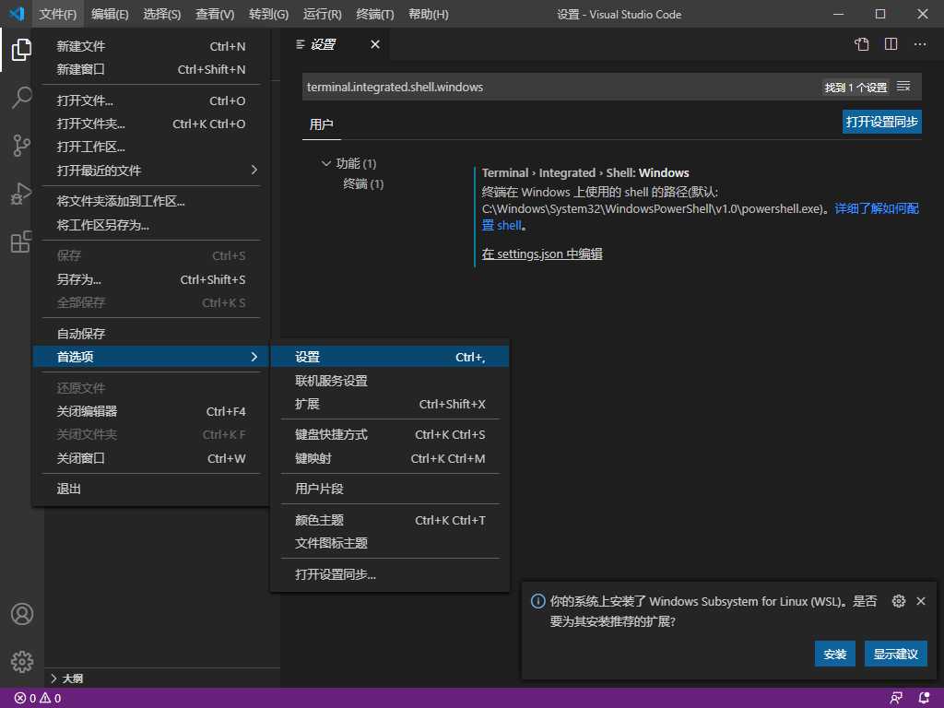Choose 另存为... from File menu
Image resolution: width=944 pixels, height=708 pixels.
coord(151,279)
